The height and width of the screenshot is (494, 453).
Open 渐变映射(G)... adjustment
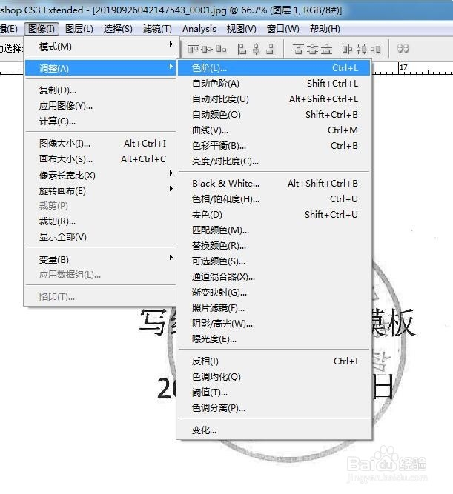274,292
